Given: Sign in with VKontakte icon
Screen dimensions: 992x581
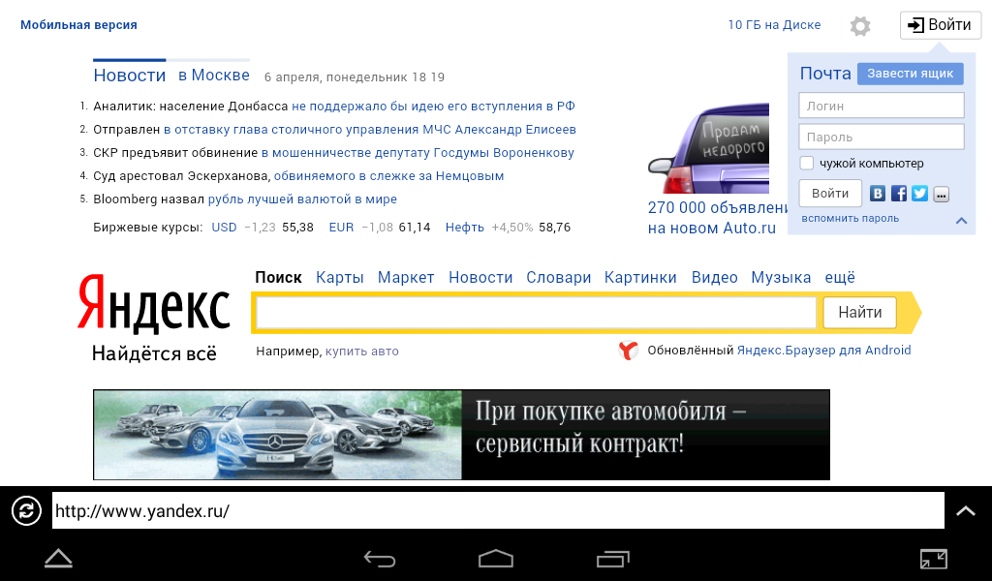Looking at the screenshot, I should pyautogui.click(x=878, y=194).
